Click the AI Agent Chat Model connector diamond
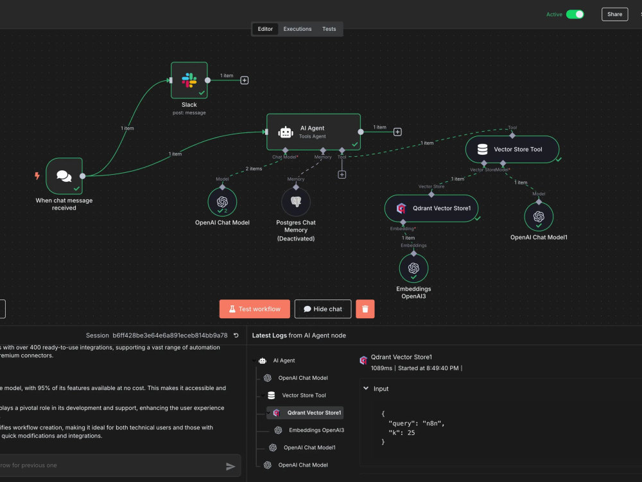 click(286, 150)
